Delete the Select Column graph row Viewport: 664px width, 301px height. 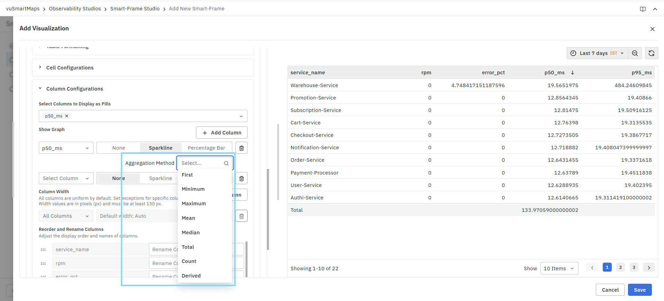[x=242, y=178]
